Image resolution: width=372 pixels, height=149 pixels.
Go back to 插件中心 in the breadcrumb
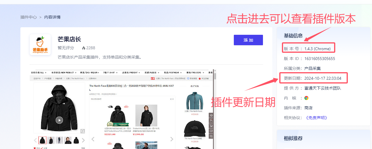point(29,17)
